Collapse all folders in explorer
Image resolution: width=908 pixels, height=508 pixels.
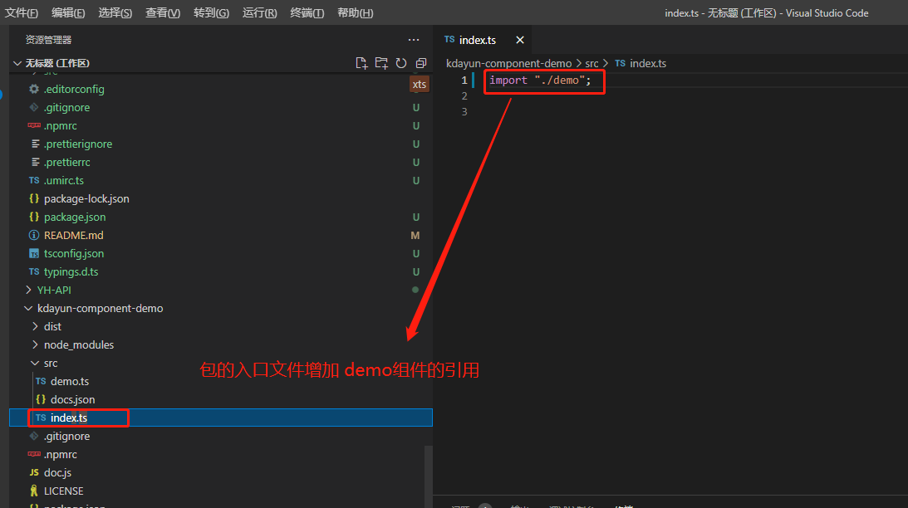421,63
